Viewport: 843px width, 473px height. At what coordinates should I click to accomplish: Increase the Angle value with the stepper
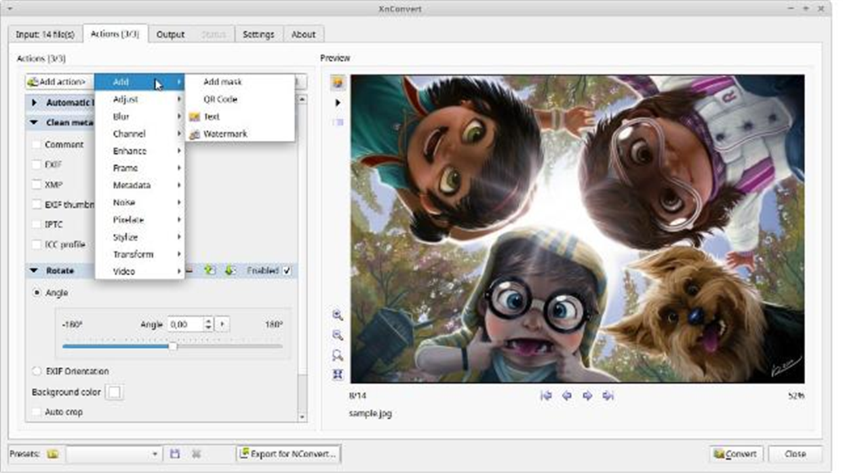click(x=209, y=321)
